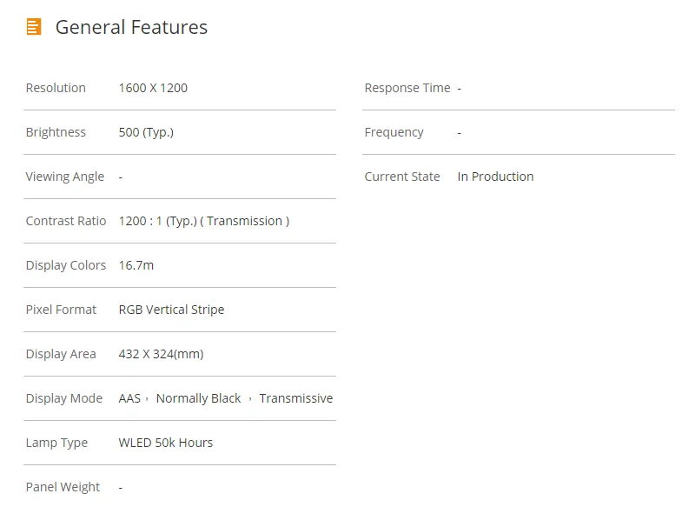
Task: Click the Response Time label
Action: click(407, 88)
